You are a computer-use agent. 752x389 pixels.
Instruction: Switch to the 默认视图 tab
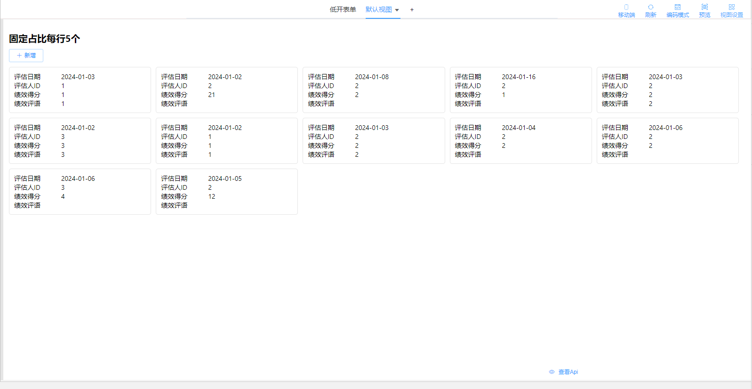(378, 9)
